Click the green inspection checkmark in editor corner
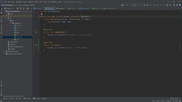This screenshot has width=182, height=102. (x=180, y=11)
